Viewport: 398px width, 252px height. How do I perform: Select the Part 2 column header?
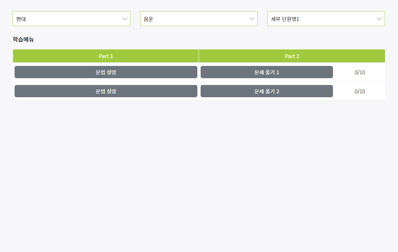(x=292, y=56)
